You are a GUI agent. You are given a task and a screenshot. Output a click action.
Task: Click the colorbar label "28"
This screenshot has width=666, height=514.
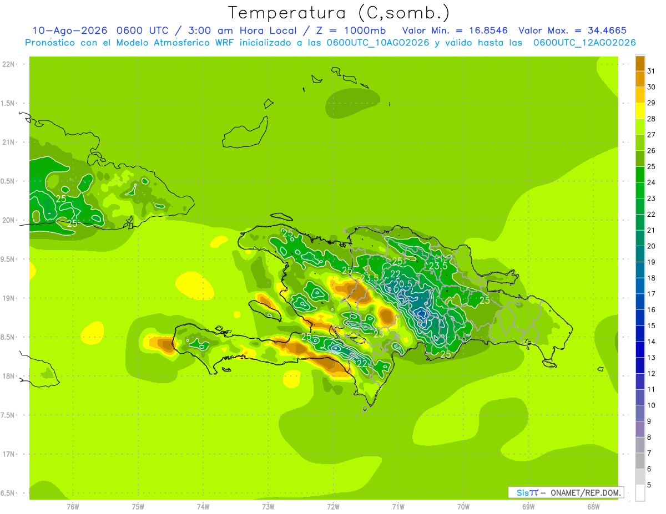(651, 119)
